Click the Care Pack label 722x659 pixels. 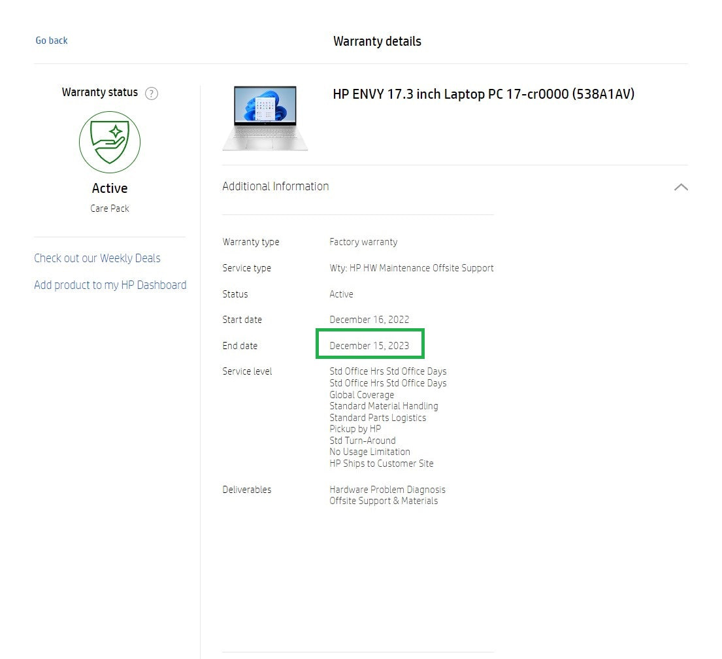(x=110, y=209)
